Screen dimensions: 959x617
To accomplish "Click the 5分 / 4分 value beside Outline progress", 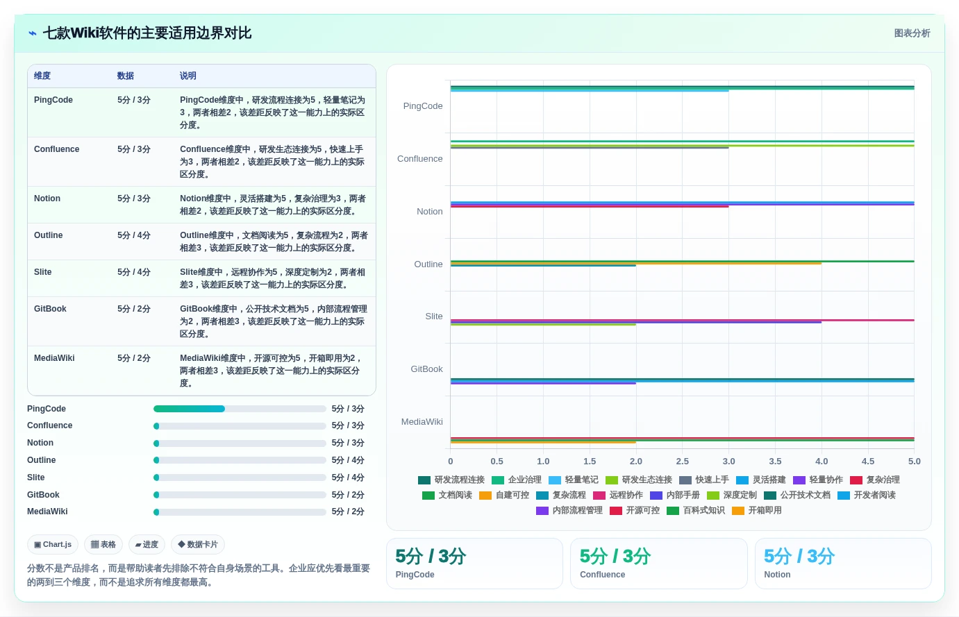I will coord(348,460).
